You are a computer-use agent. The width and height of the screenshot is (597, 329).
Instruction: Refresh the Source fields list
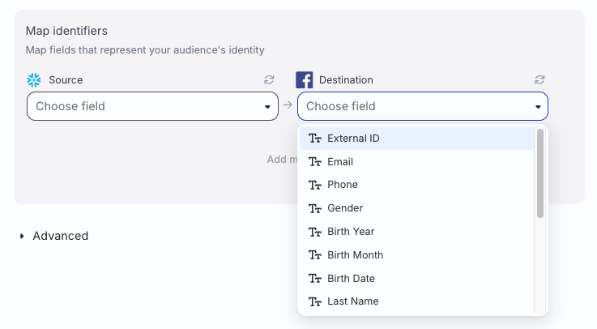(x=269, y=80)
